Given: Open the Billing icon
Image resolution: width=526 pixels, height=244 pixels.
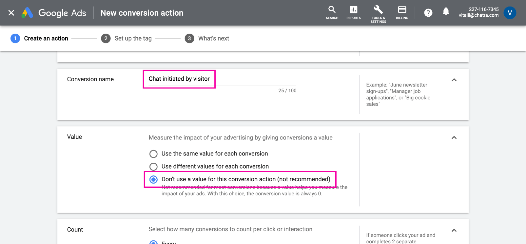Looking at the screenshot, I should point(402,12).
